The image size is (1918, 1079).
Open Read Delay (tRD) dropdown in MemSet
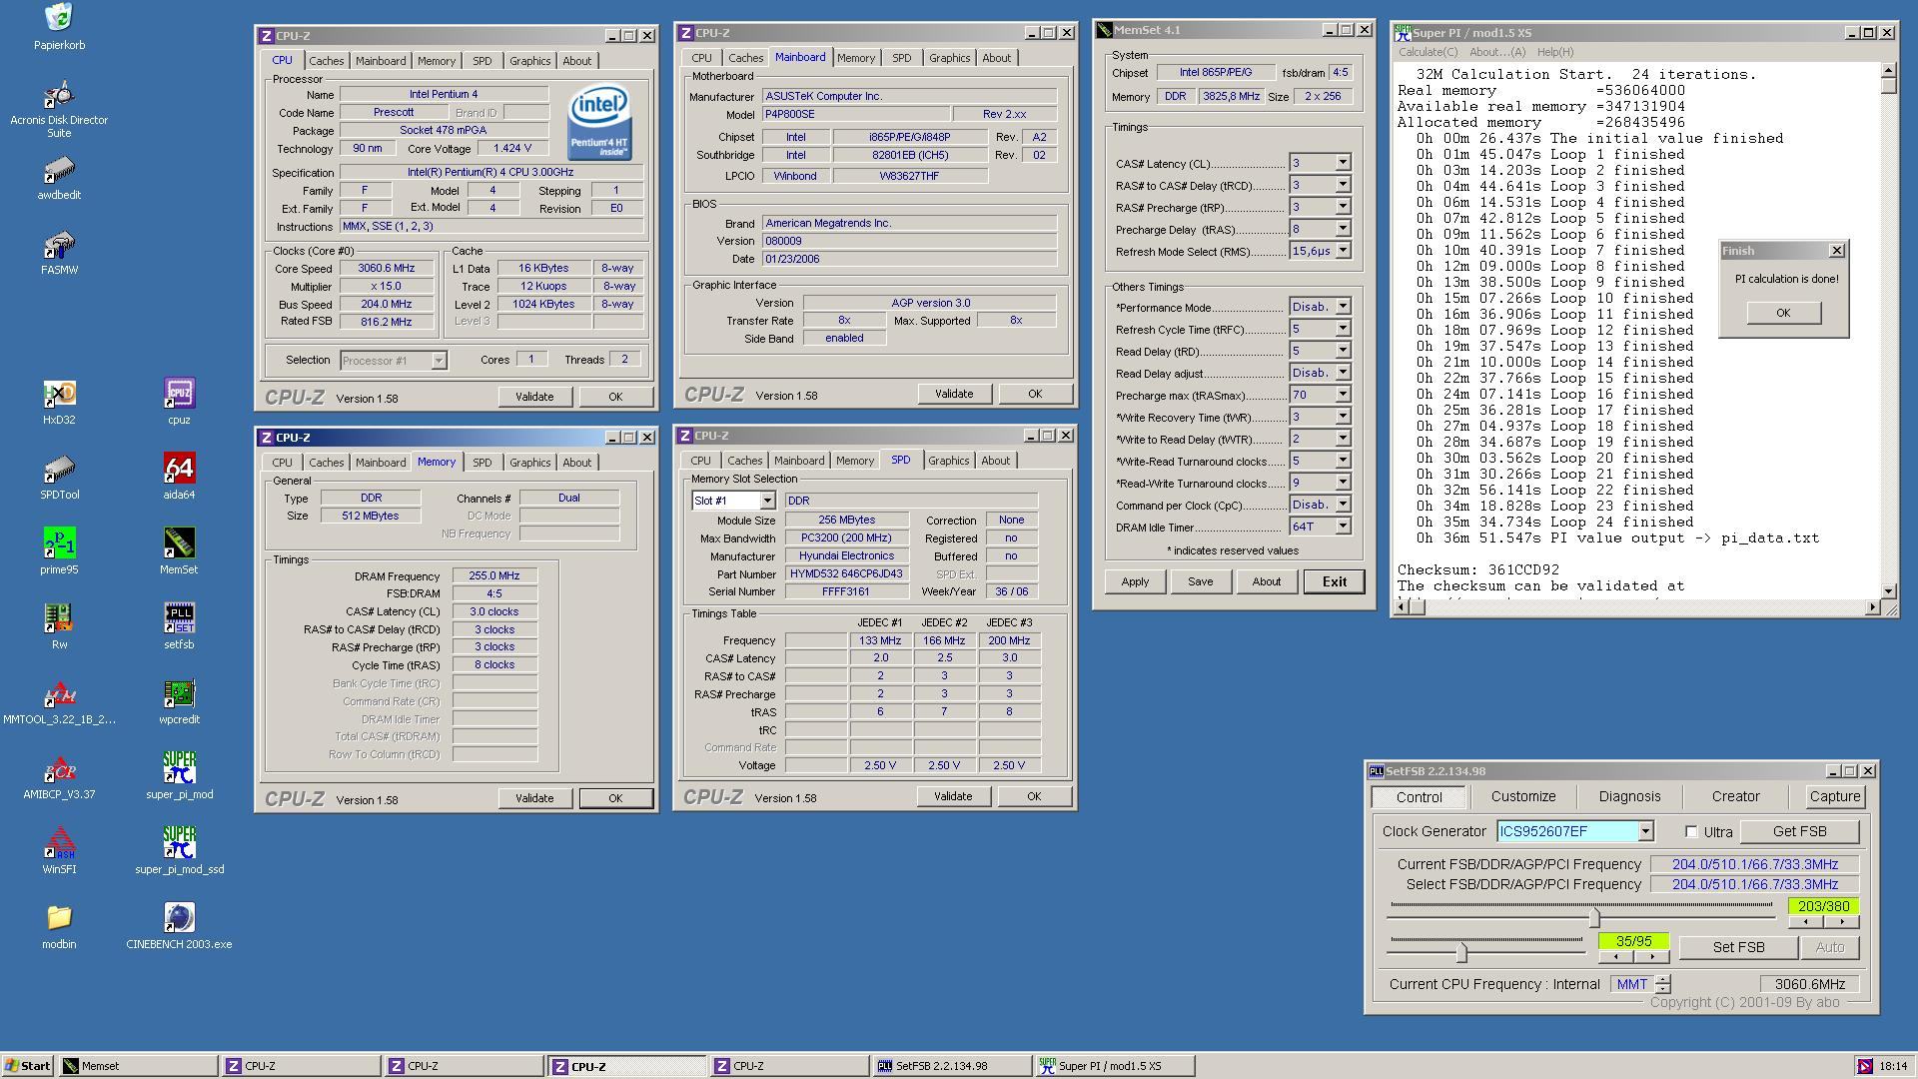(1343, 351)
